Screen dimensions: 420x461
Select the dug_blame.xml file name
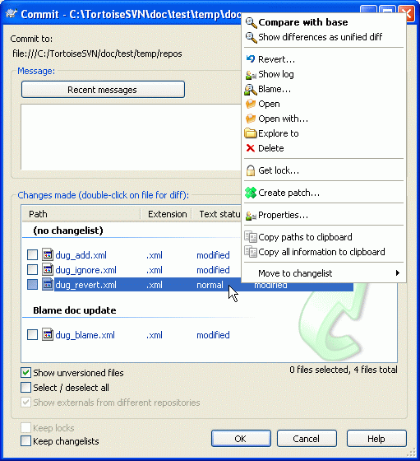click(x=85, y=335)
